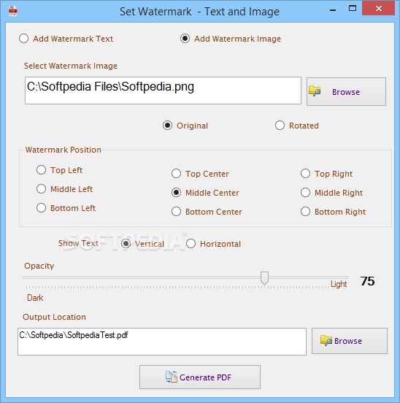Maximize the Set Watermark window
400x403 pixels.
(353, 9)
